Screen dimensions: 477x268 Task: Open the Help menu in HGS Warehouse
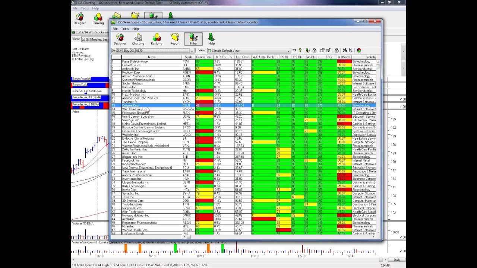(136, 29)
